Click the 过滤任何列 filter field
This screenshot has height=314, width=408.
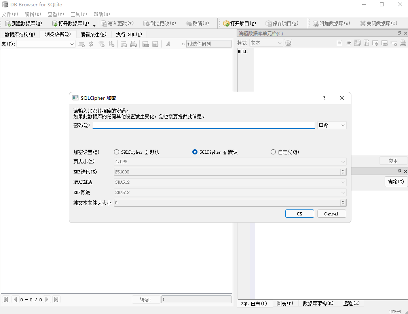[209, 44]
